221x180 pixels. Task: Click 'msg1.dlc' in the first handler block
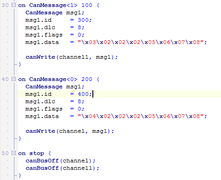click(40, 27)
